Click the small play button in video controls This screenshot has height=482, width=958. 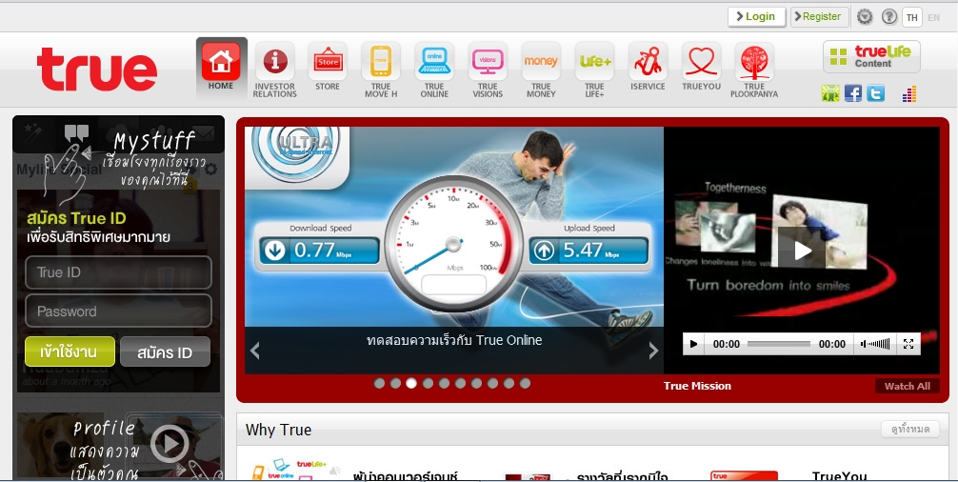[693, 344]
